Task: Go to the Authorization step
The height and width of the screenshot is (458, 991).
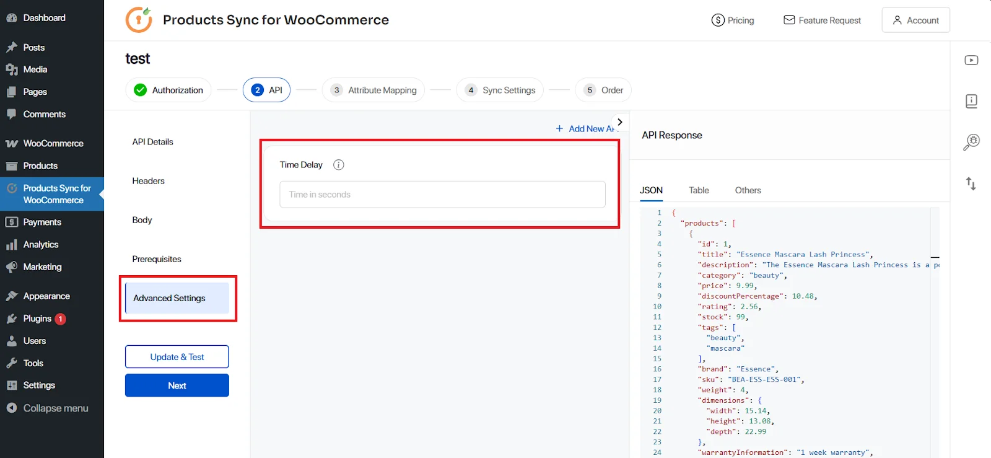Action: coord(168,90)
